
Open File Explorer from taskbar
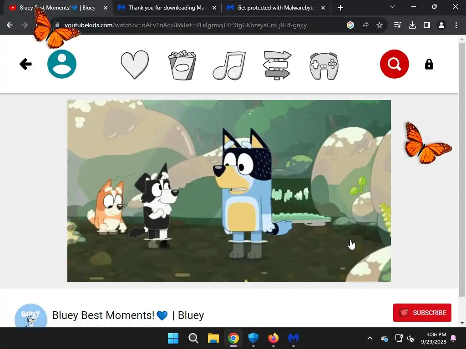pos(213,338)
